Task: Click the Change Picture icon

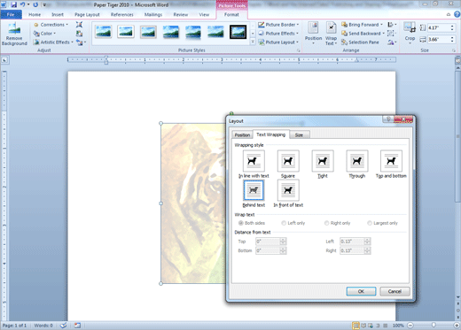Action: pyautogui.click(x=79, y=34)
